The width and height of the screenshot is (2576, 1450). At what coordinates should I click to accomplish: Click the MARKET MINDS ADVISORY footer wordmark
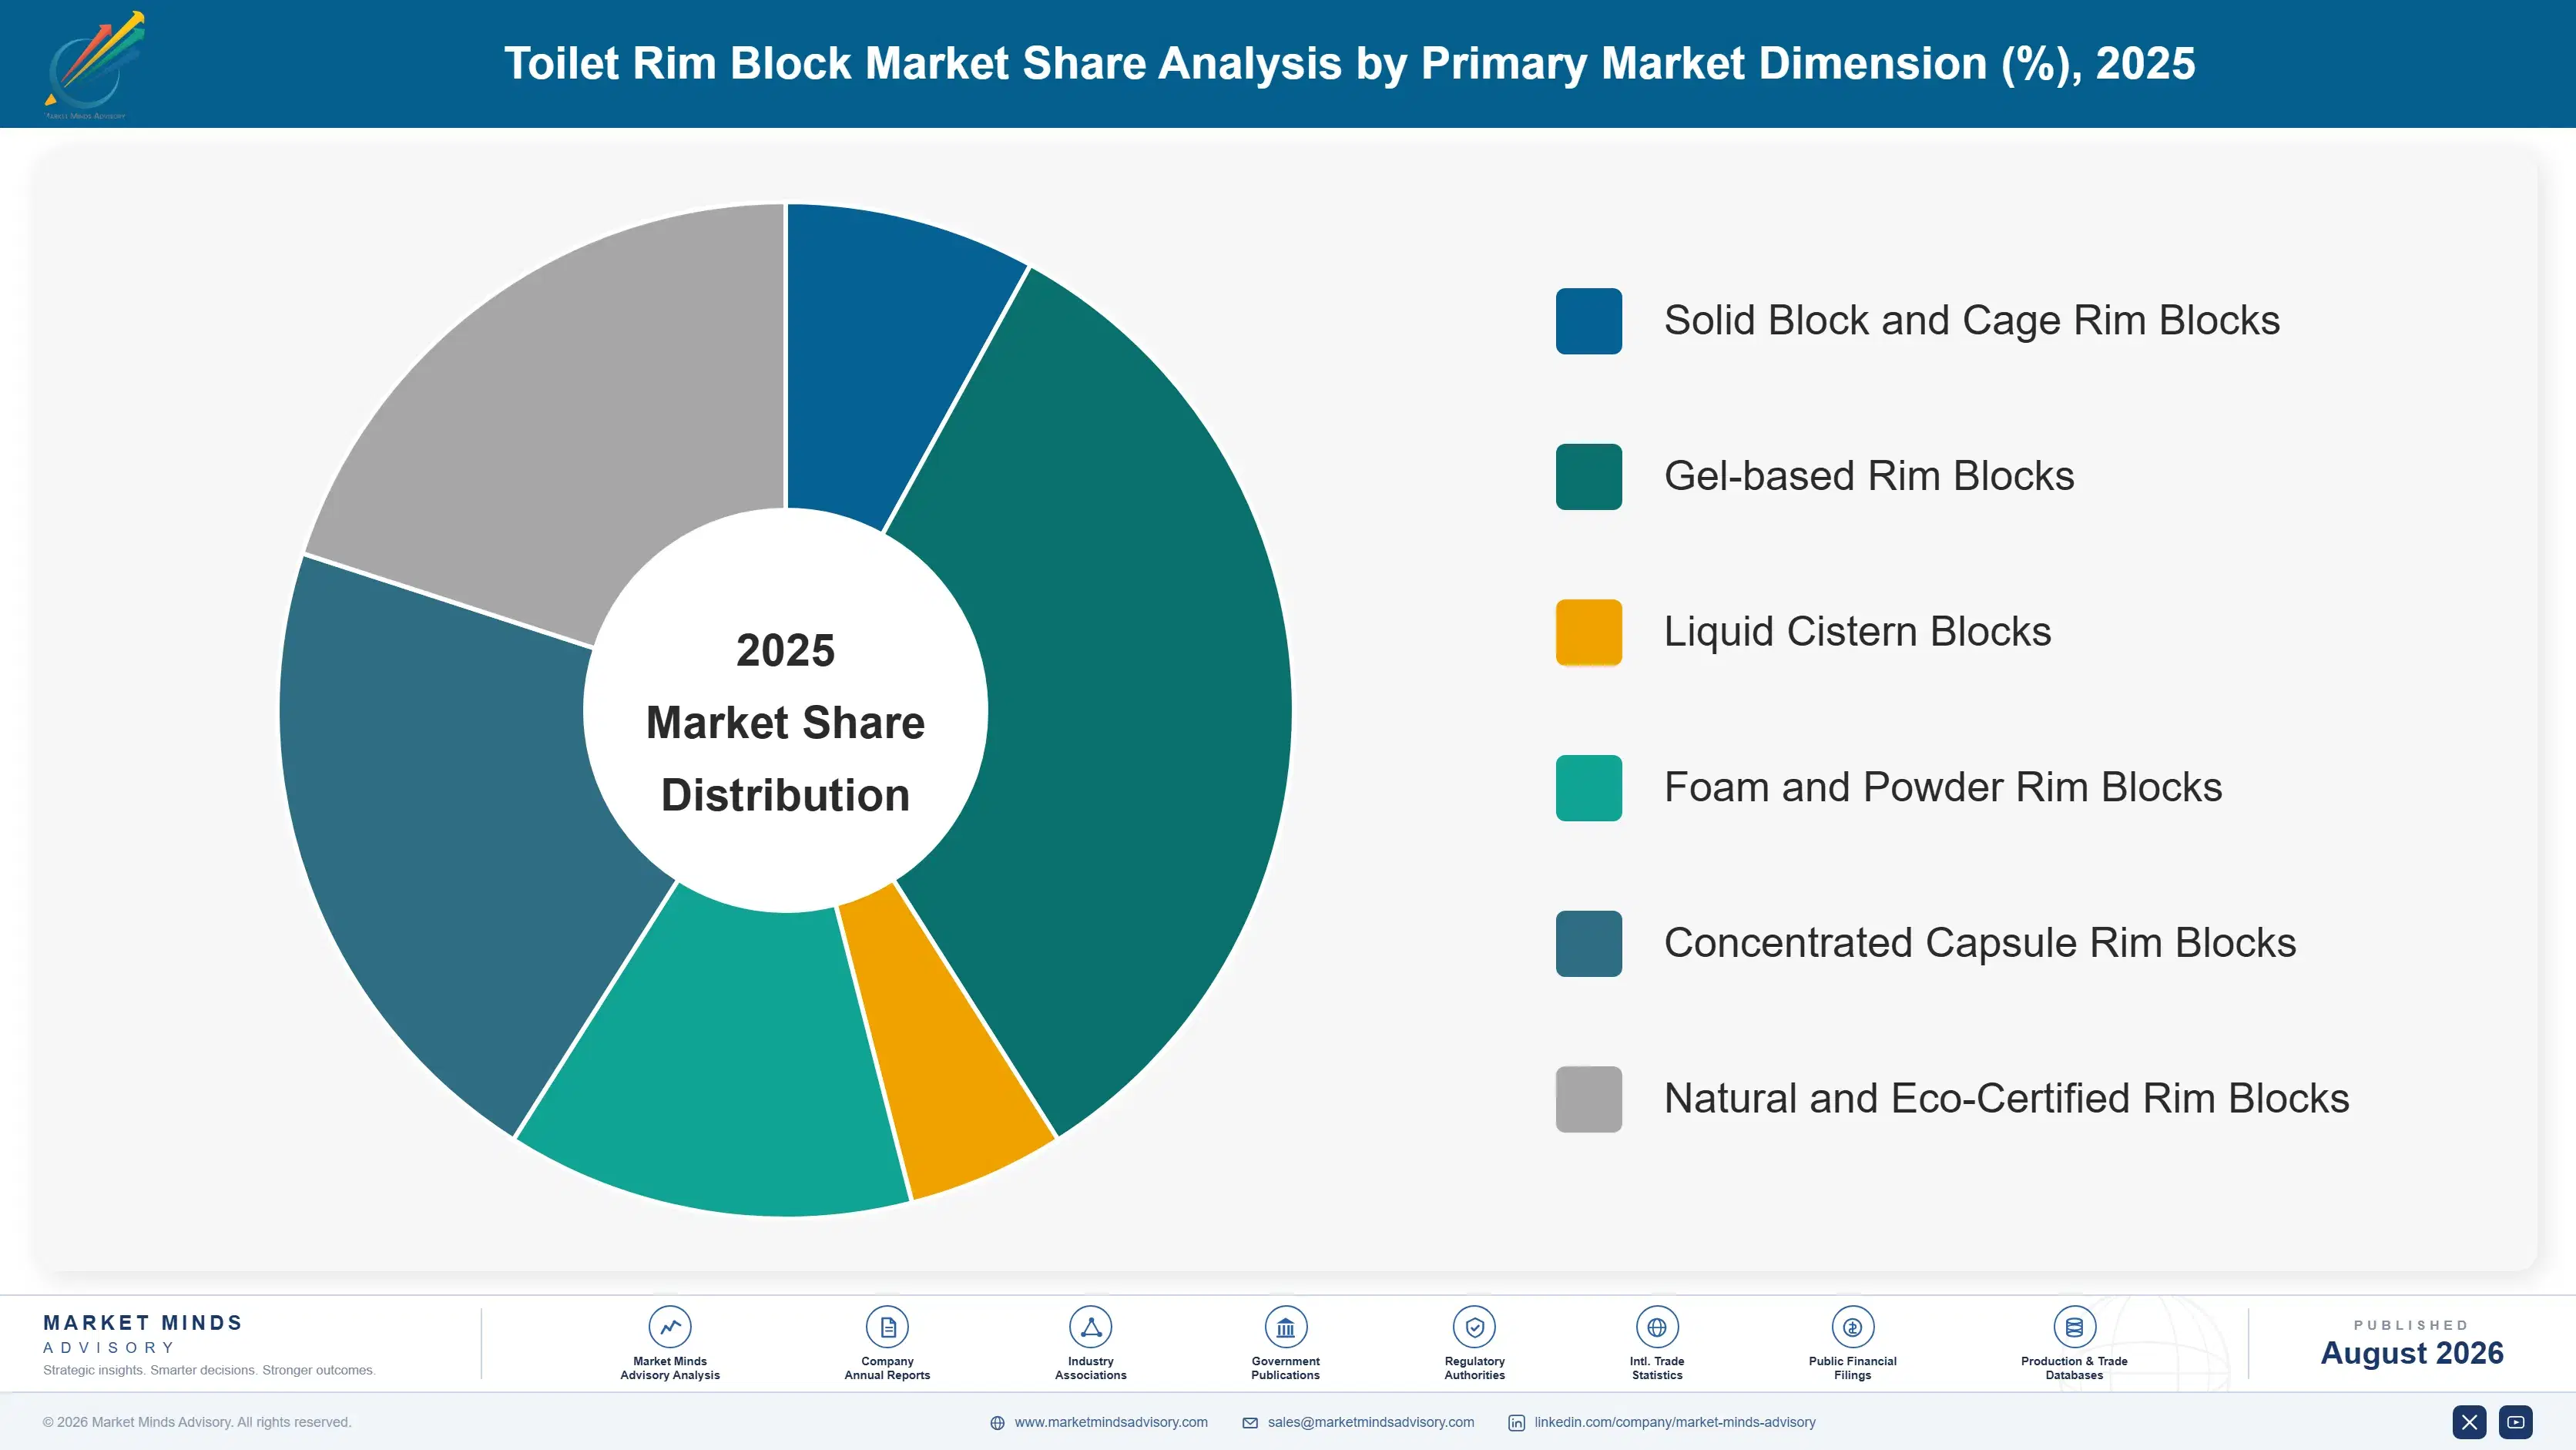point(143,1334)
